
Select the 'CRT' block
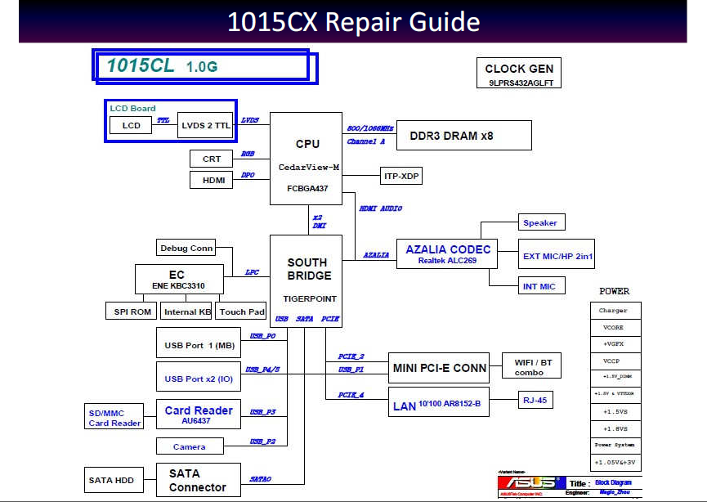[212, 159]
